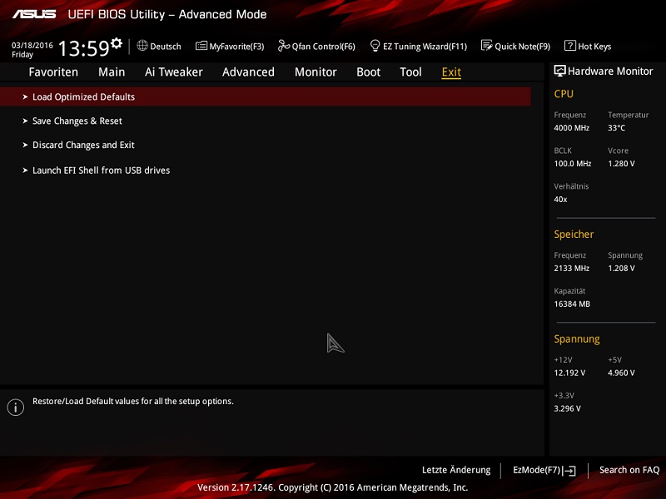666x499 pixels.
Task: Expand the arrow before Launch EFI Shell
Action: [x=25, y=170]
